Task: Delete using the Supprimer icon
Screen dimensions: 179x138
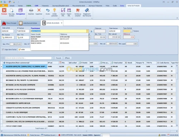Action: (39, 10)
